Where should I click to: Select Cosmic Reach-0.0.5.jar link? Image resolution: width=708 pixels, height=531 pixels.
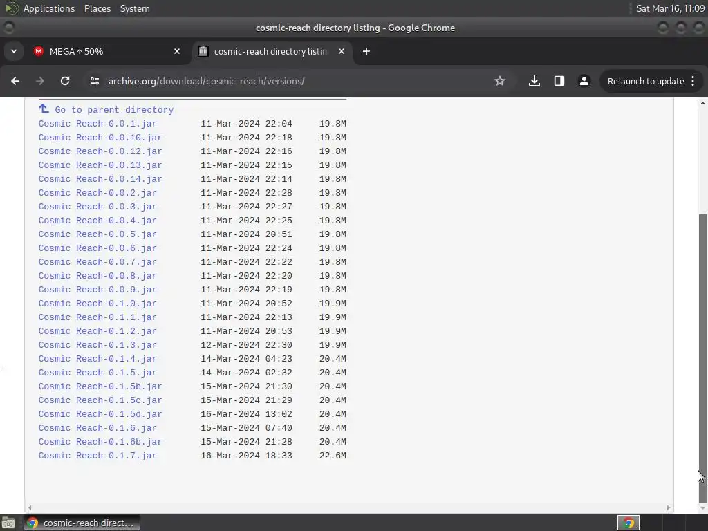coord(97,234)
